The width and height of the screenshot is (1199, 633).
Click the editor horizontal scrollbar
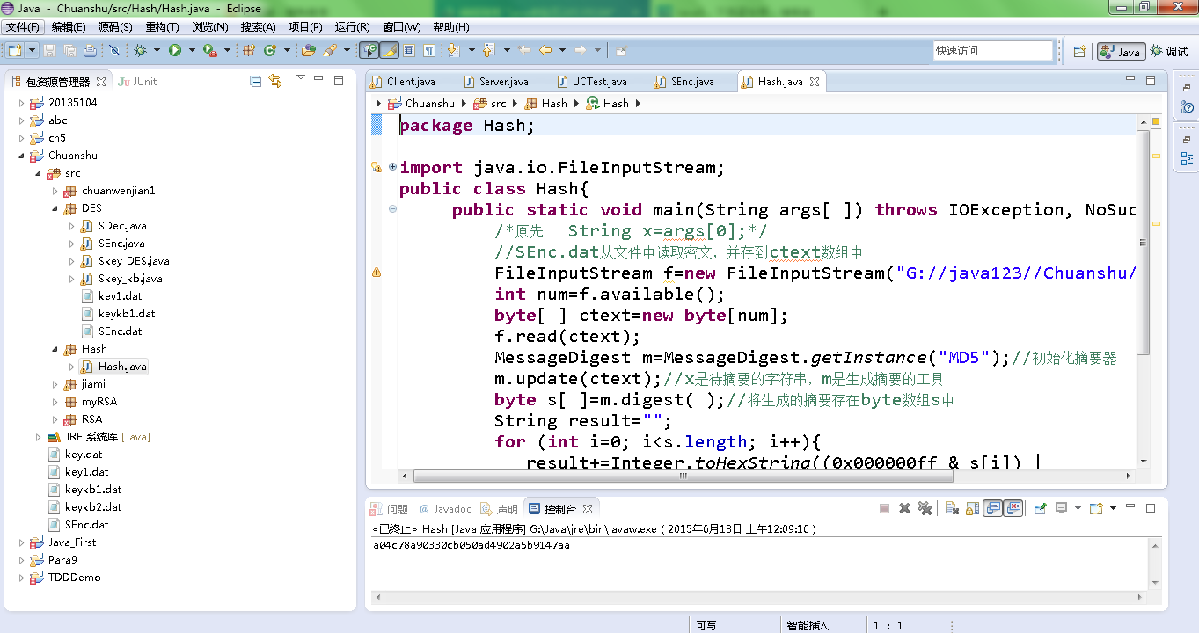pyautogui.click(x=683, y=477)
